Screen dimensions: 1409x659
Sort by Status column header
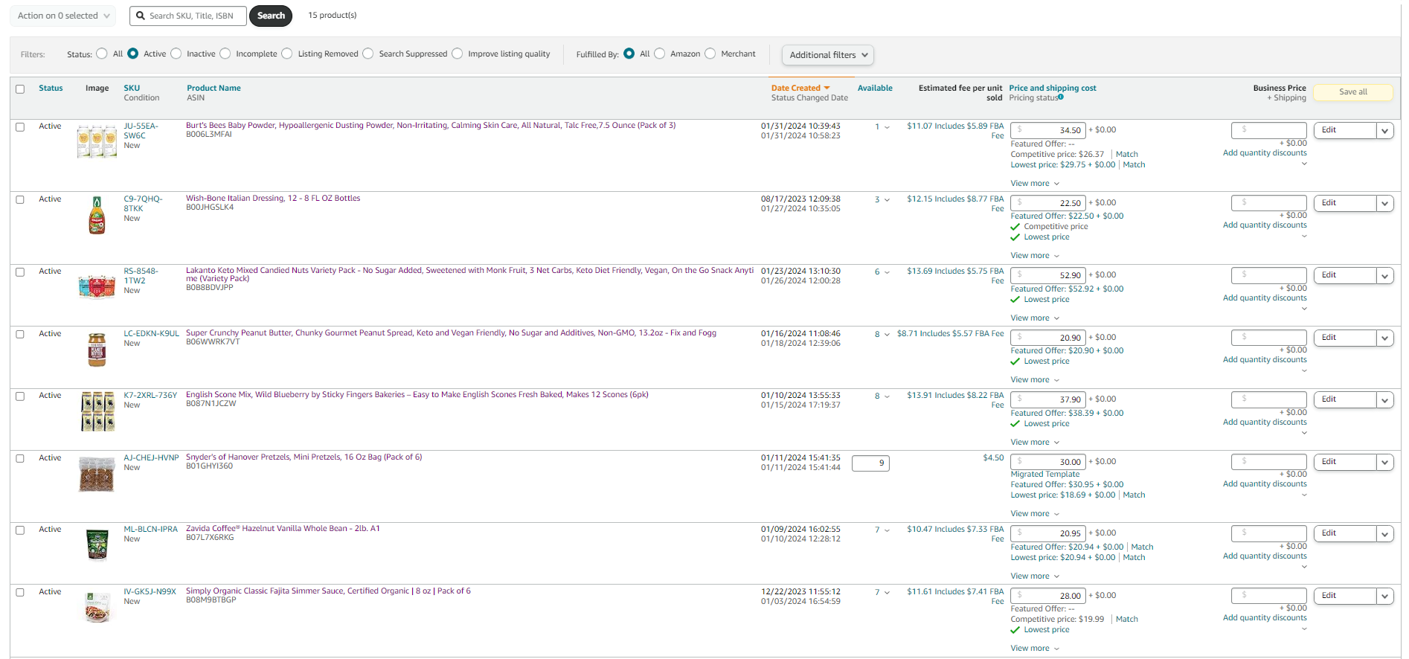[51, 88]
